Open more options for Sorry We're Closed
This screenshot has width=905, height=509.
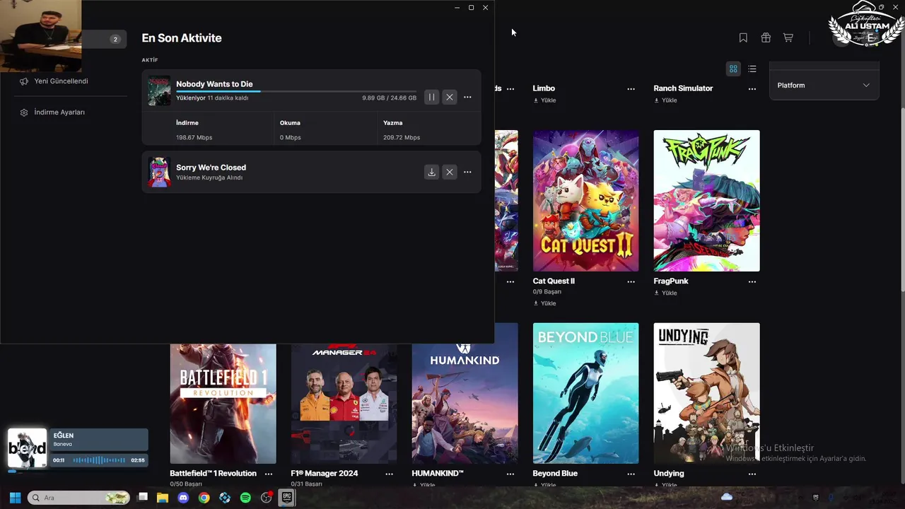coord(467,172)
